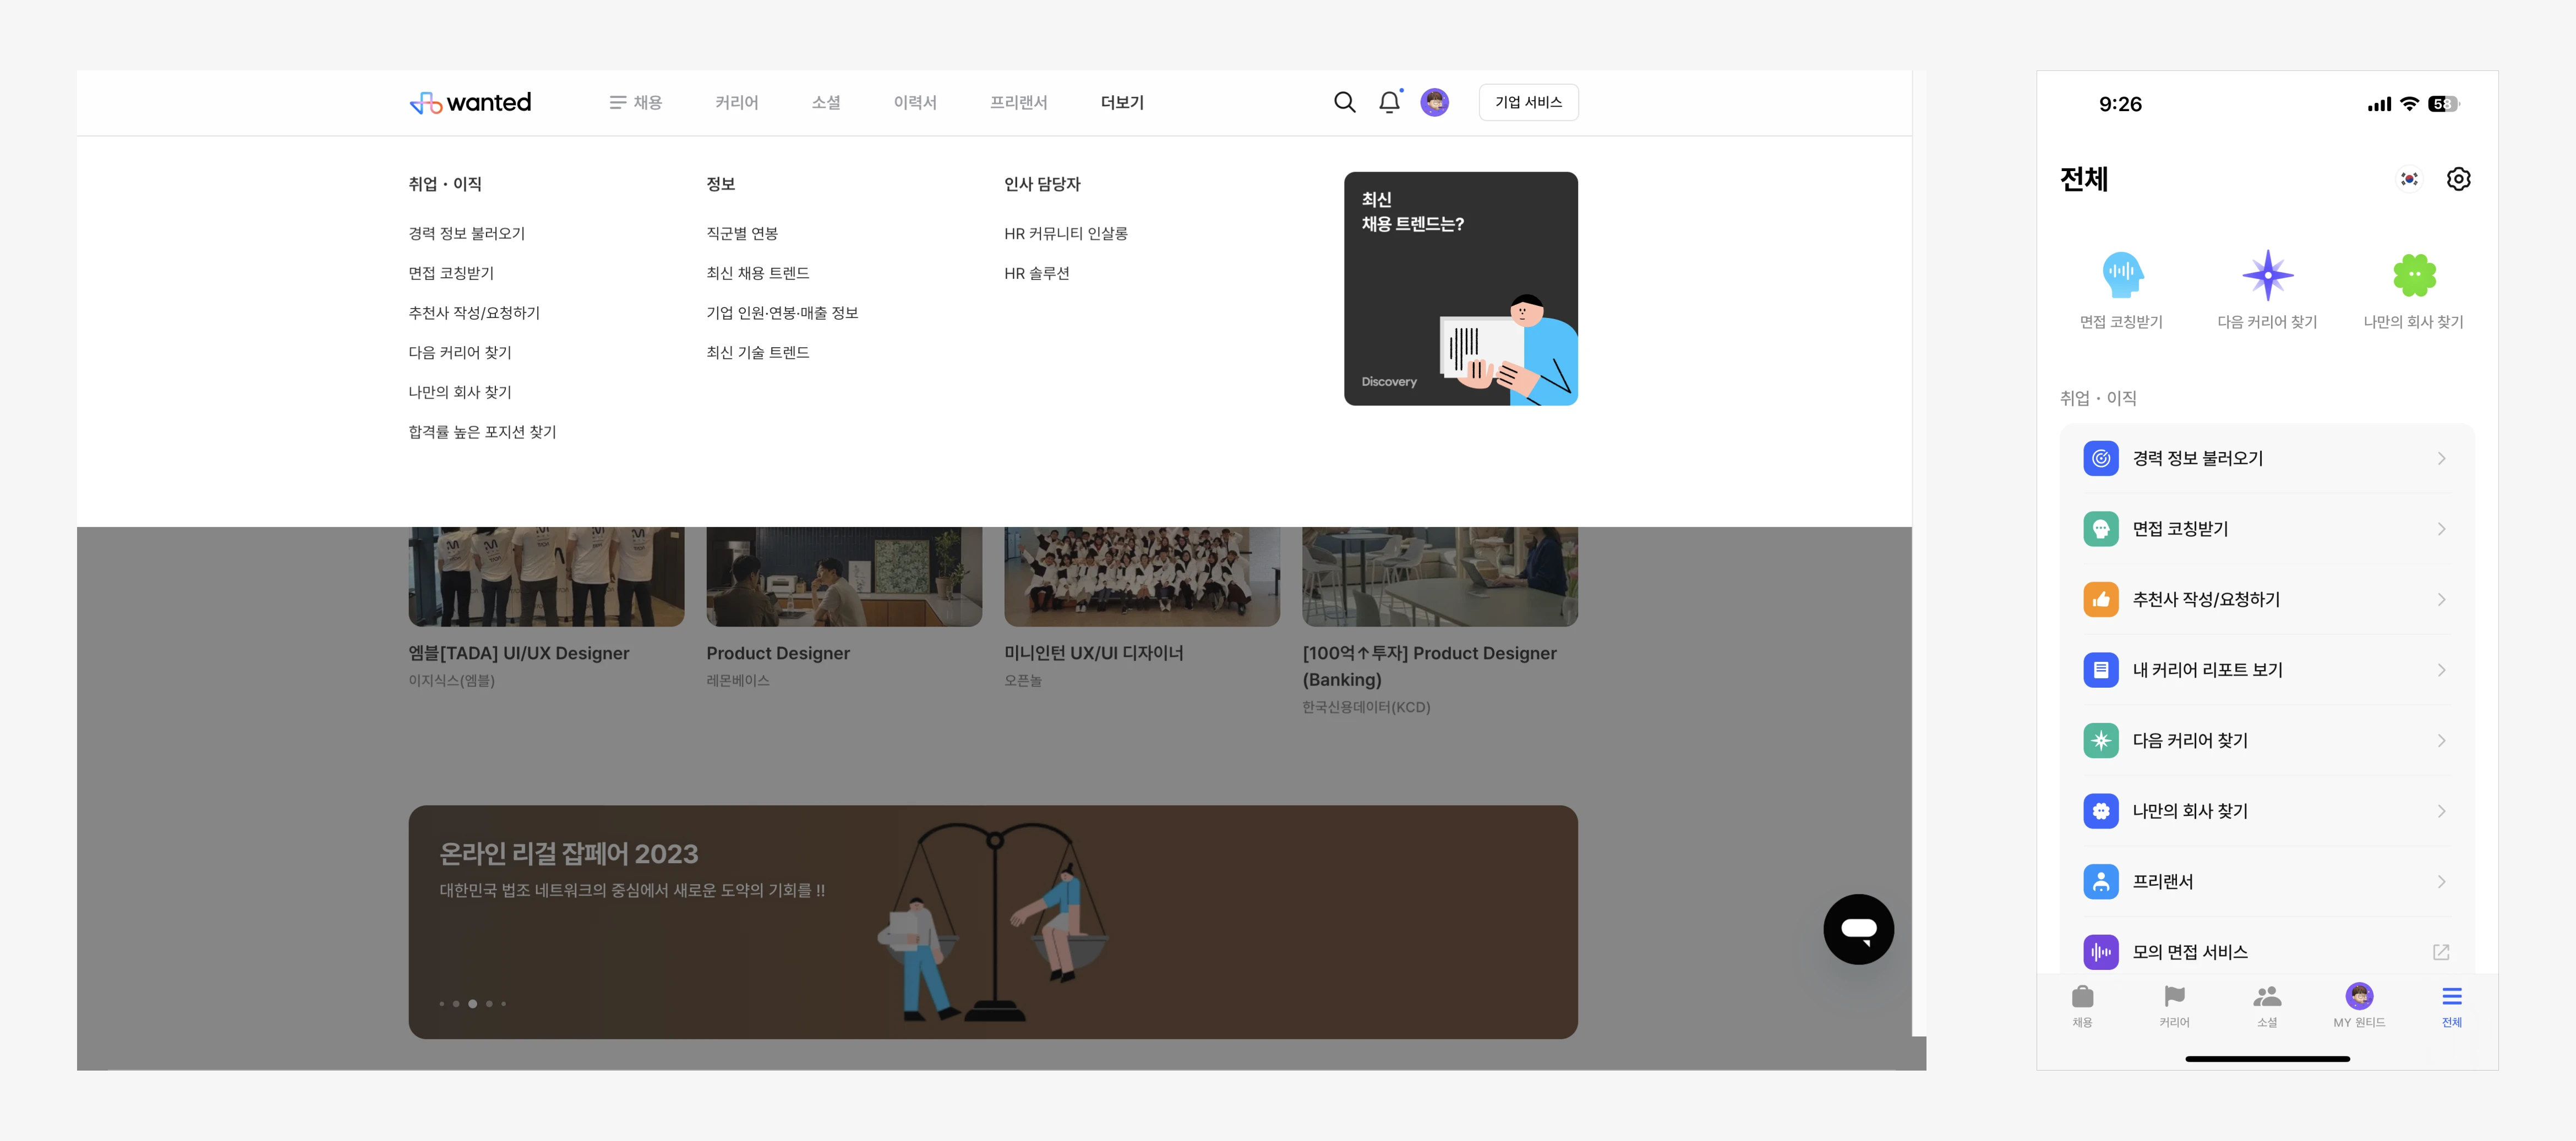This screenshot has width=2576, height=1141.
Task: Open the 최신 채용 트렌드는? Discovery card
Action: pyautogui.click(x=1460, y=289)
